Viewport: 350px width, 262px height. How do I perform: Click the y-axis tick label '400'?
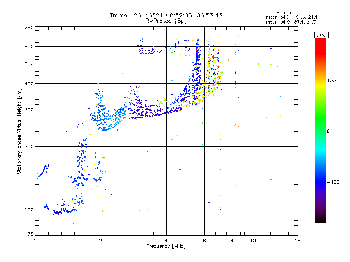[x=29, y=84]
